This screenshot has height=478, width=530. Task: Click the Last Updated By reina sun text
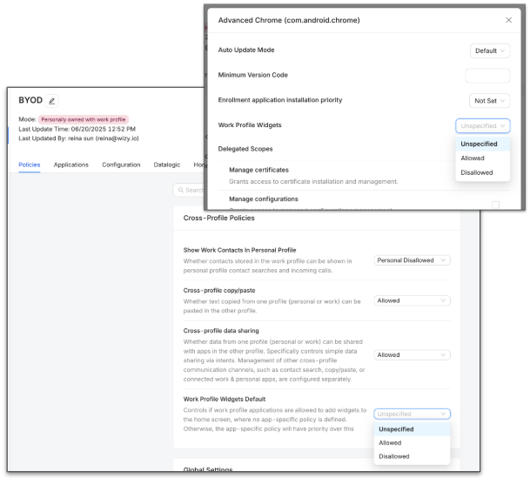point(78,138)
